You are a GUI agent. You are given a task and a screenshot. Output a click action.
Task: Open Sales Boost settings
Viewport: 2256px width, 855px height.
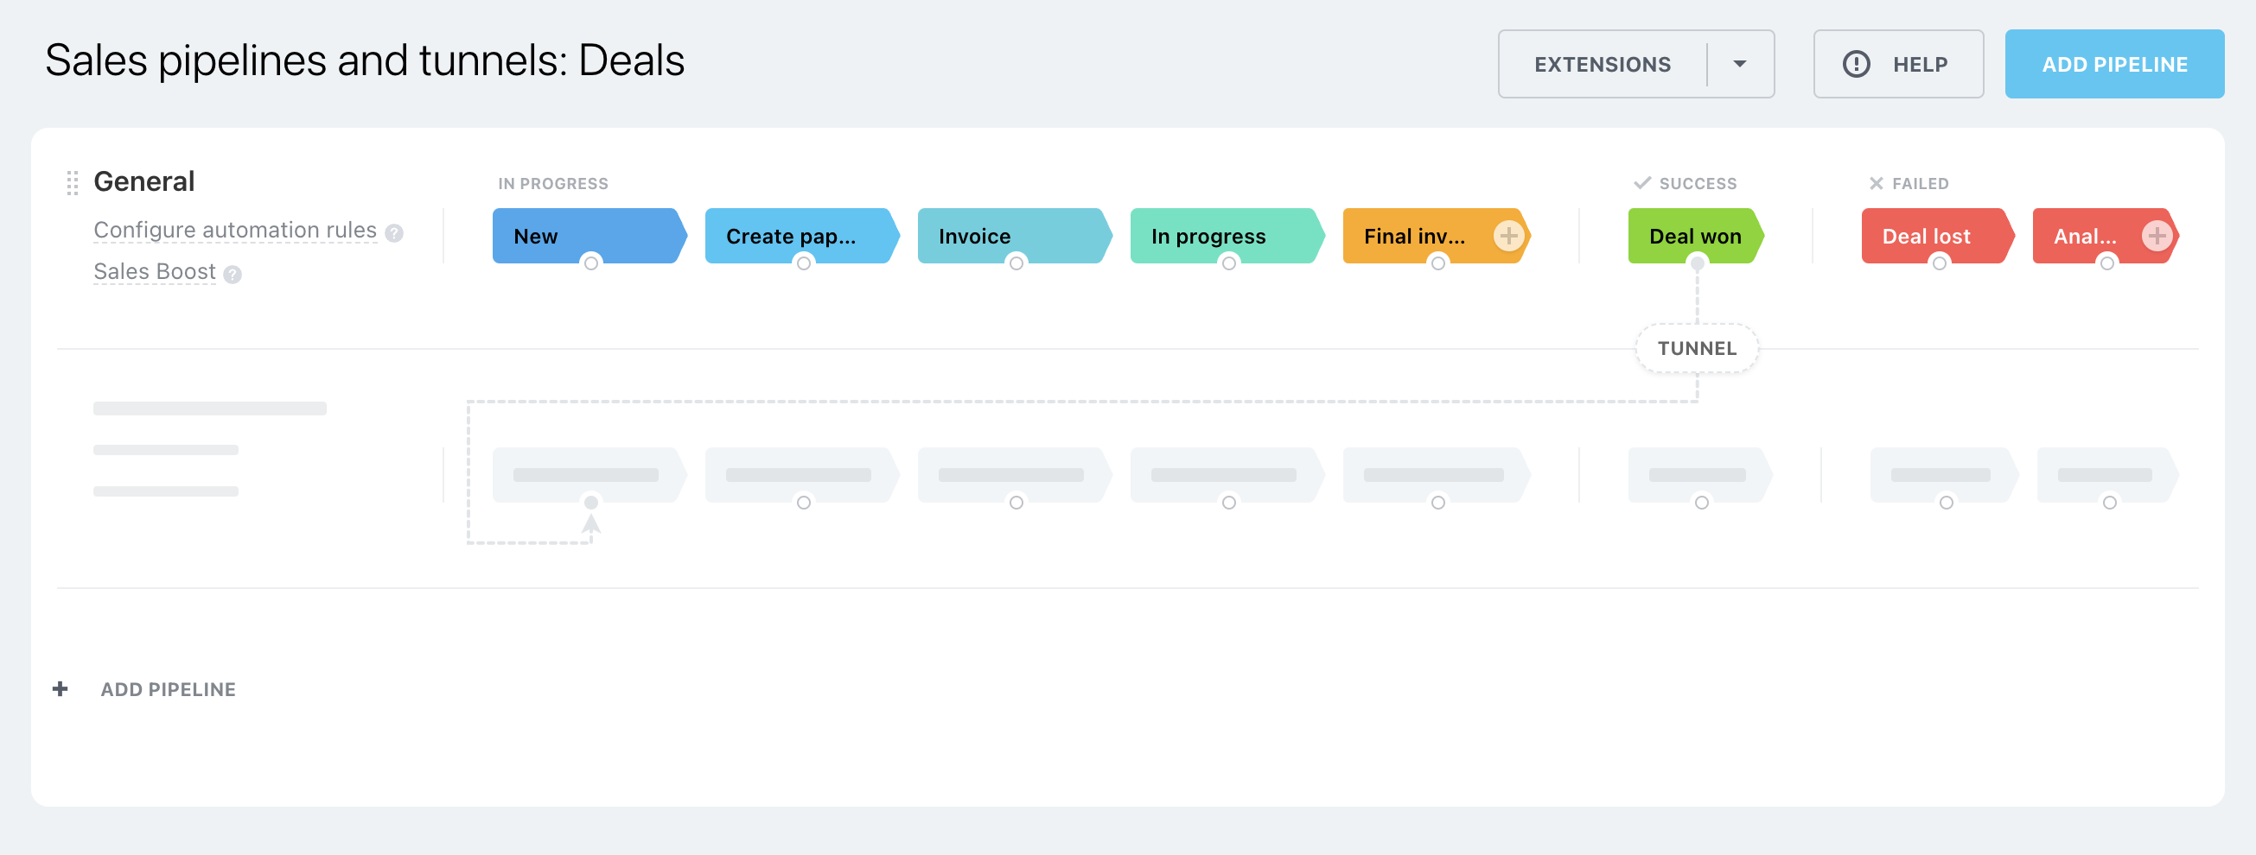(x=155, y=271)
